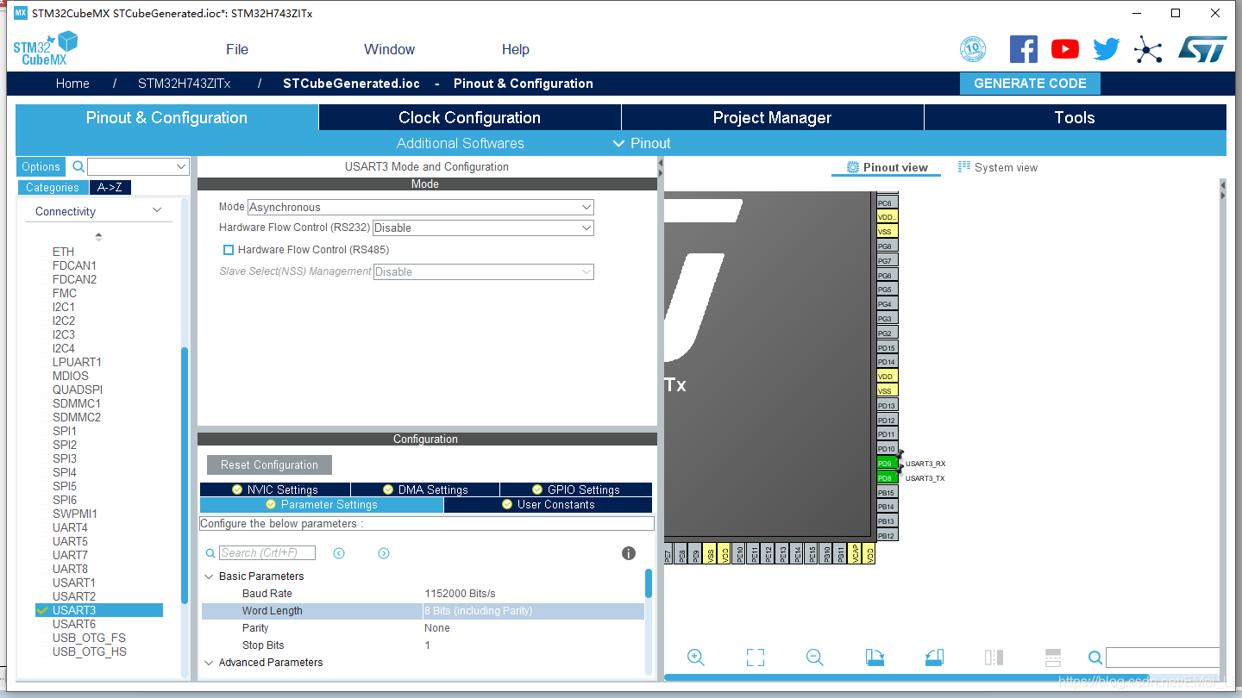Zoom in on the pinout view
The height and width of the screenshot is (698, 1242).
(696, 657)
